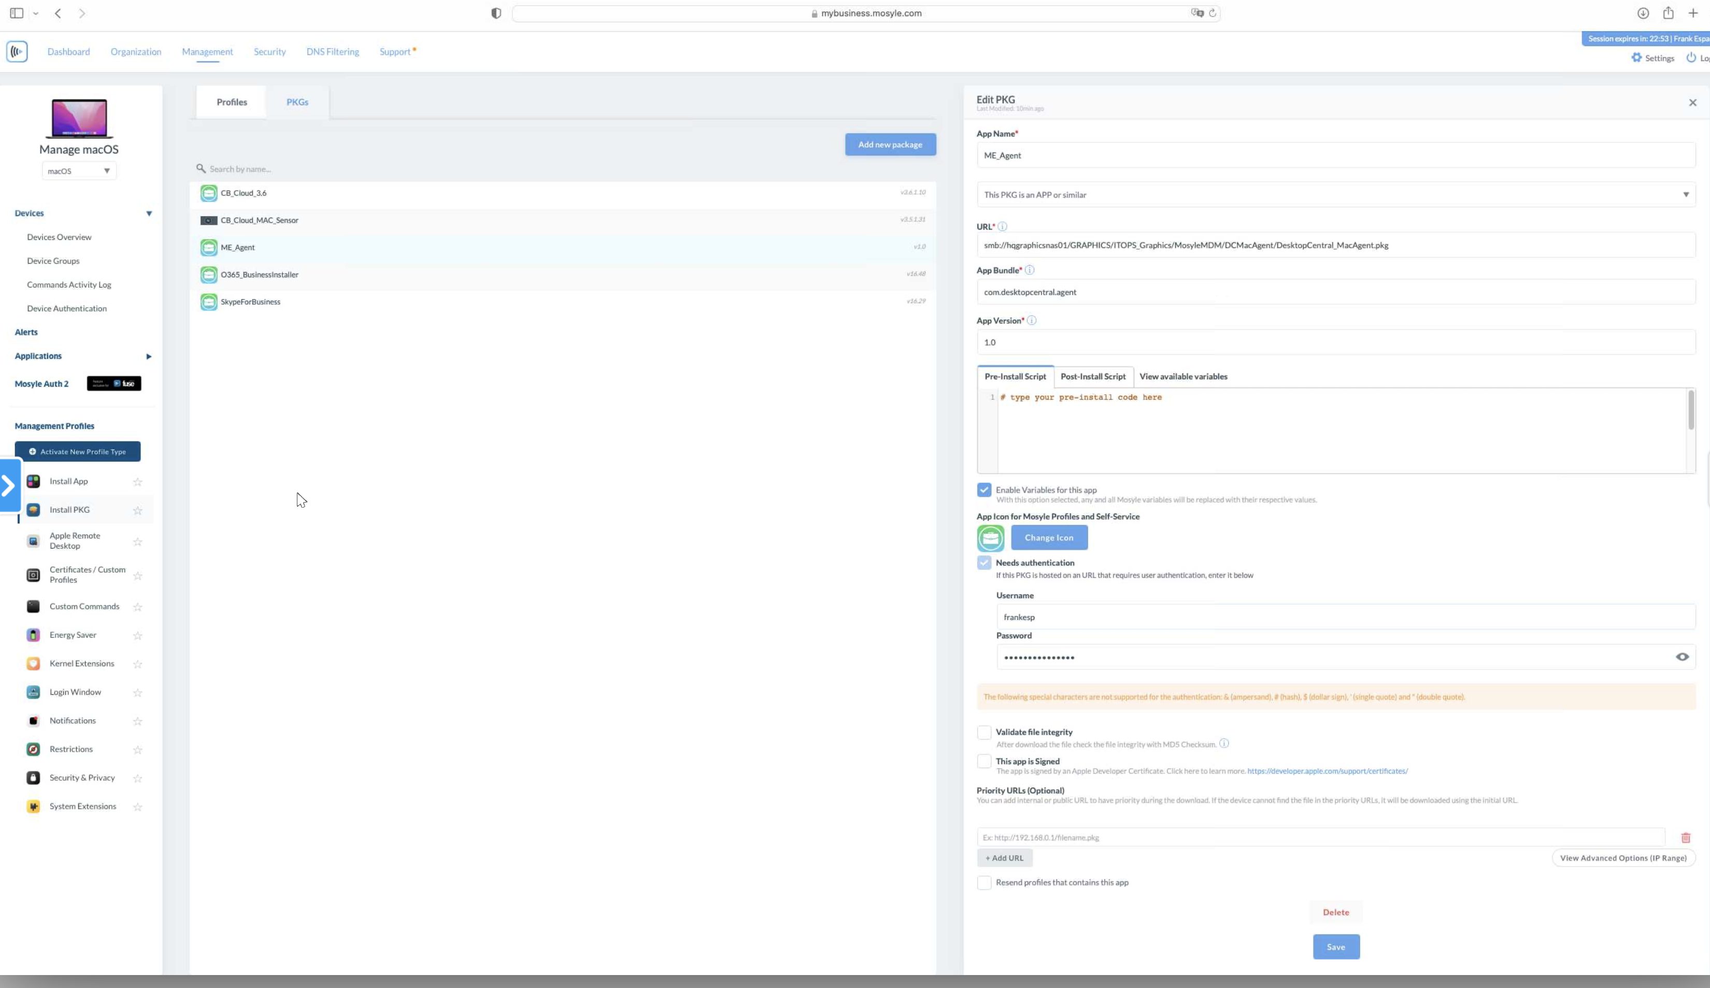Expand the Applications sidebar section

click(149, 356)
